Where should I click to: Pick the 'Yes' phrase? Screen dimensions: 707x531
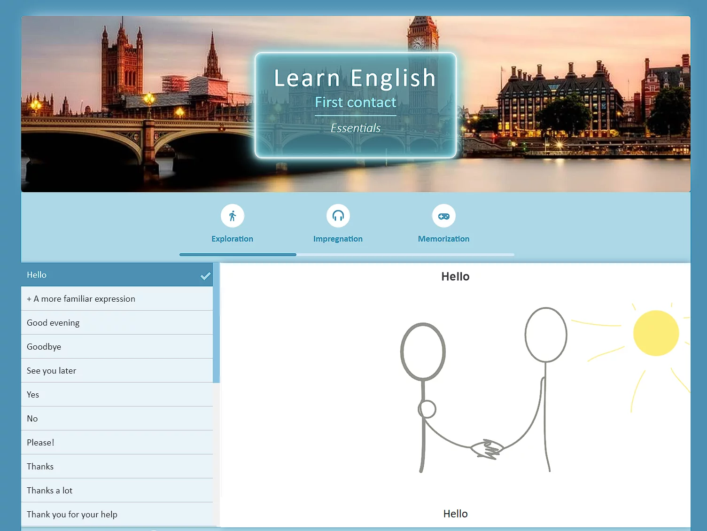coord(33,395)
